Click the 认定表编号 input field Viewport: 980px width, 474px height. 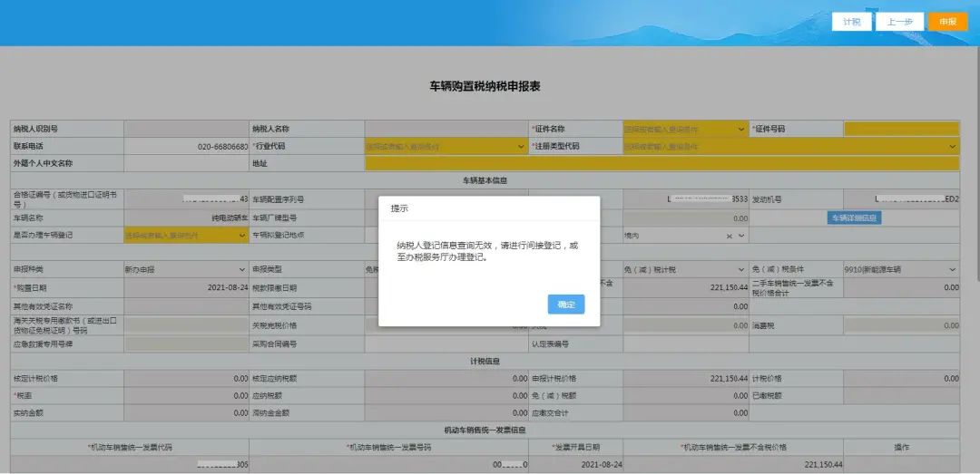pyautogui.click(x=686, y=344)
